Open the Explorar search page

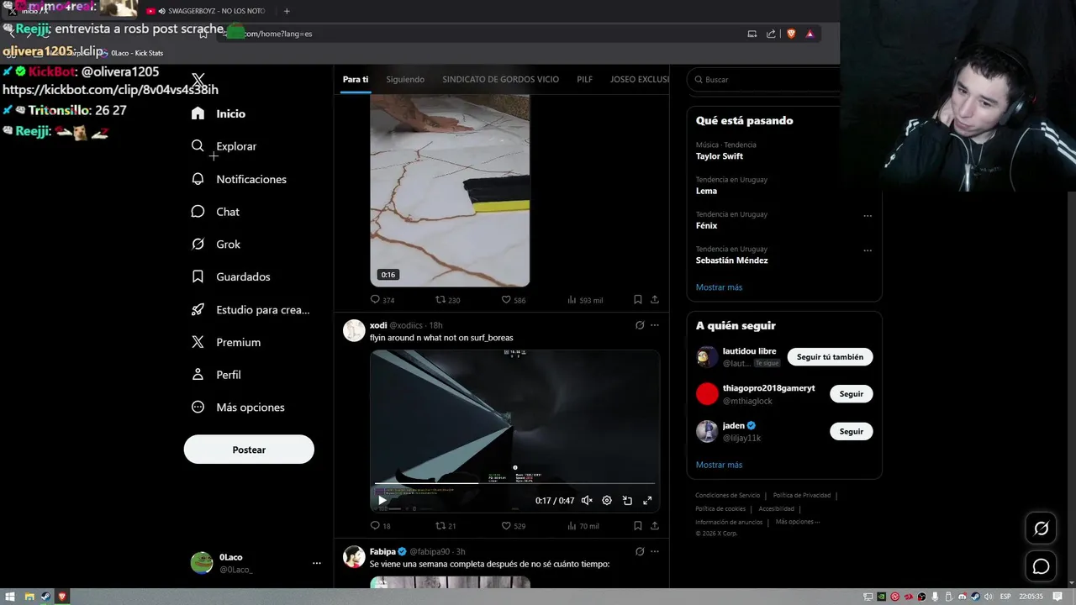[x=224, y=146]
